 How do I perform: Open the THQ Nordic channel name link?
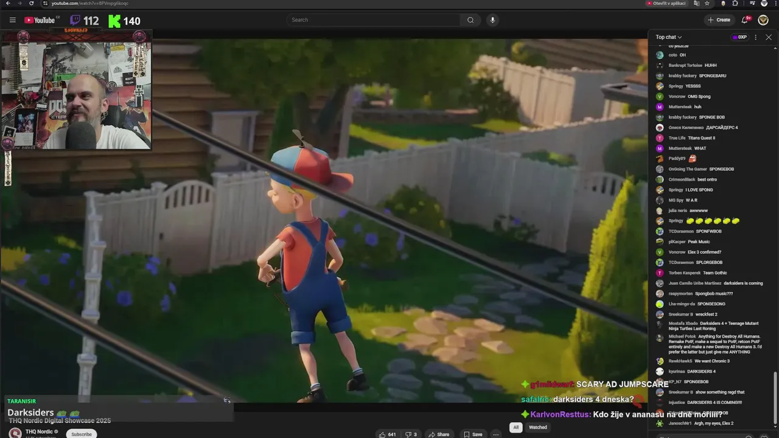pos(40,431)
